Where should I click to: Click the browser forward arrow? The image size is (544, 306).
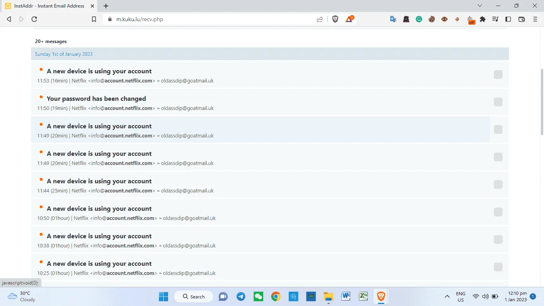(22, 19)
